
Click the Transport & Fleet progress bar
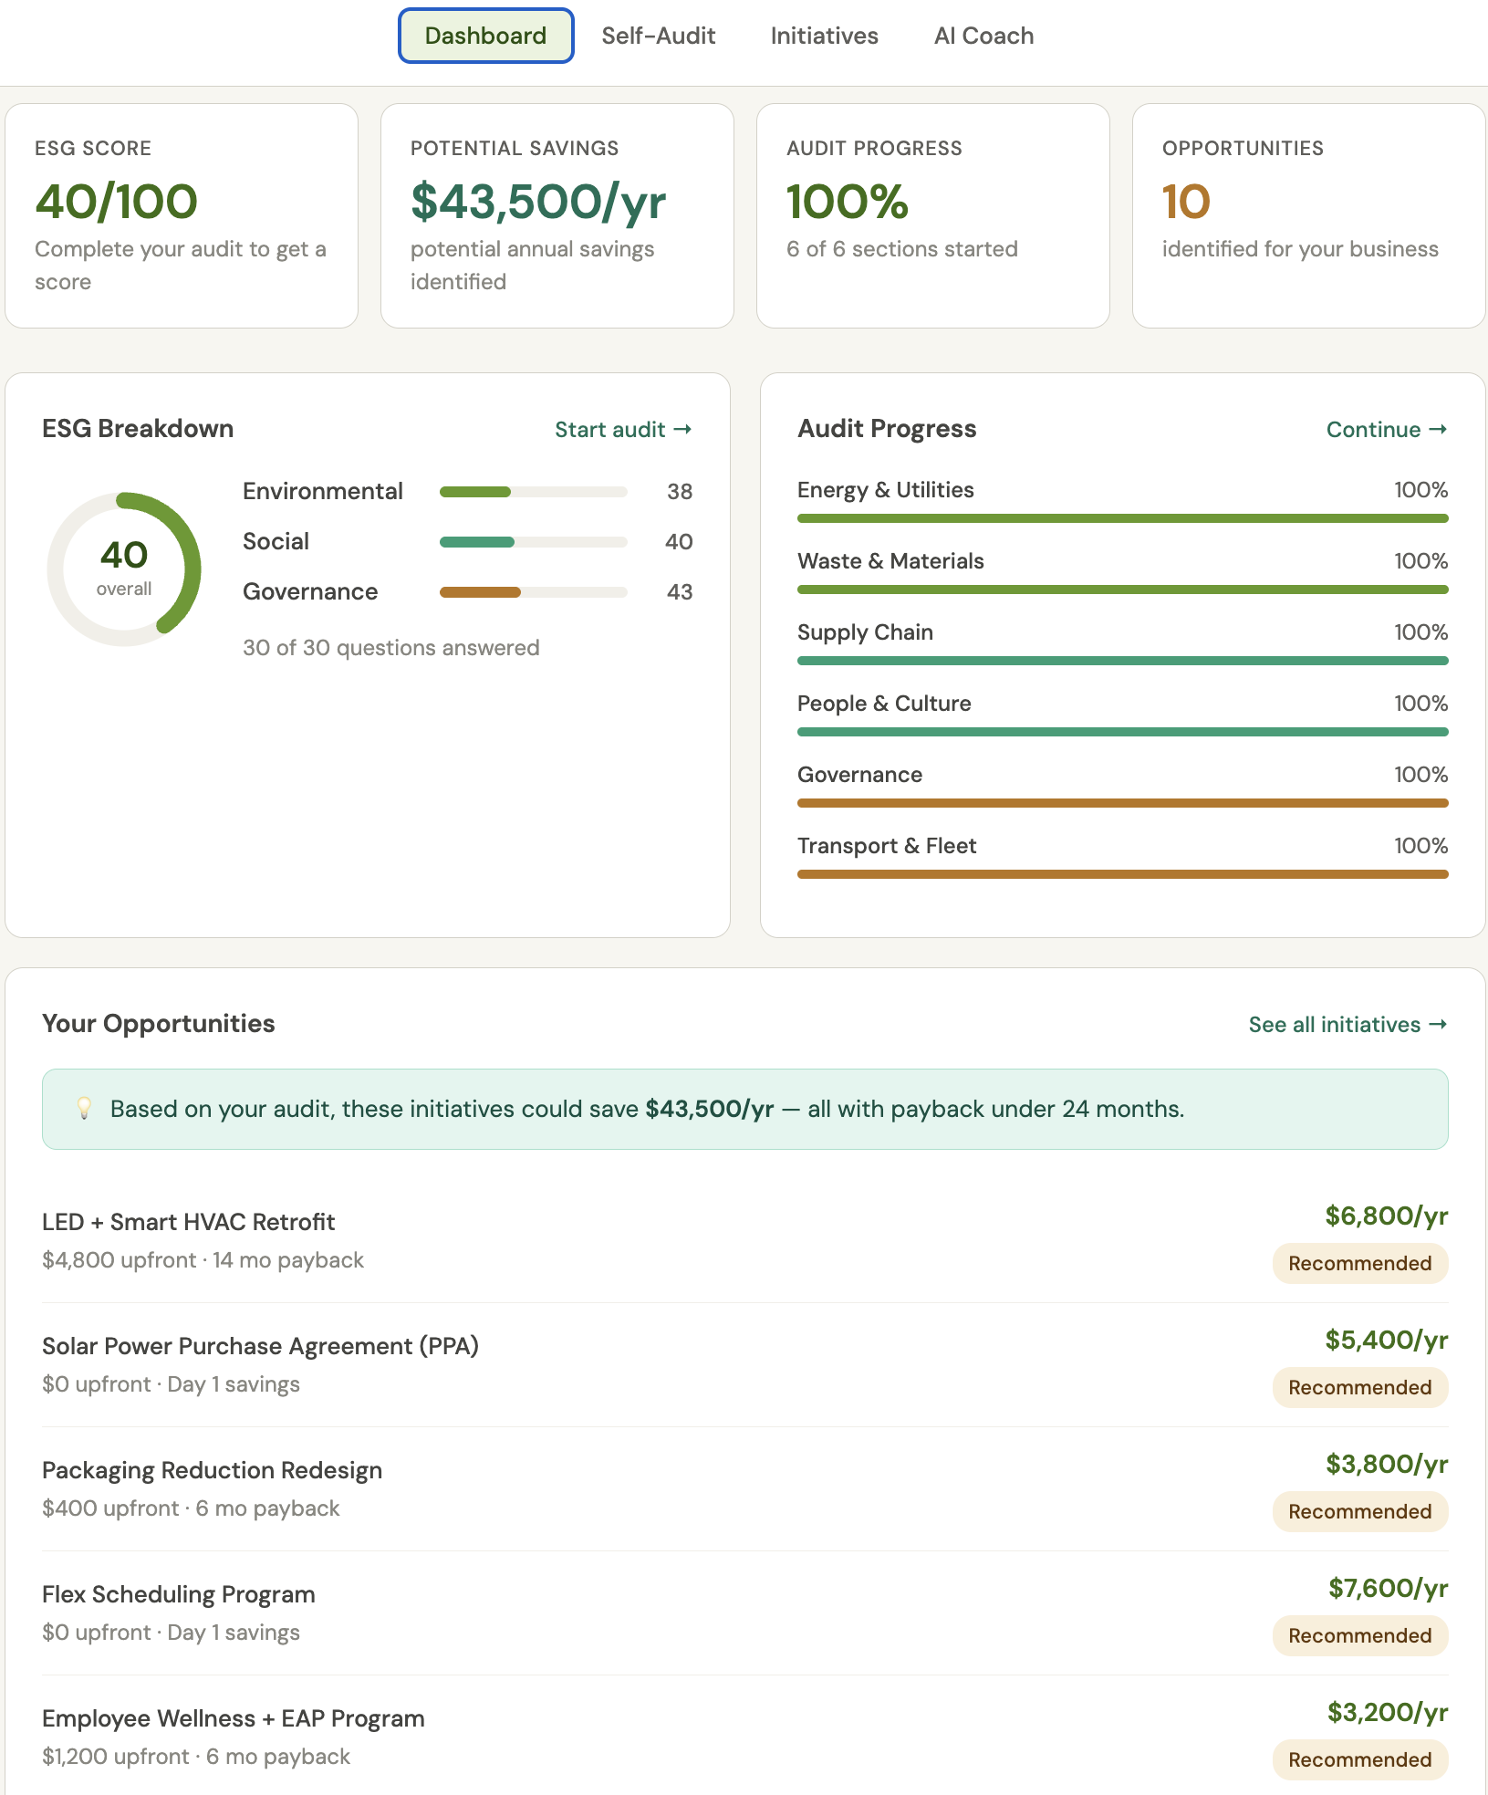pos(1122,874)
